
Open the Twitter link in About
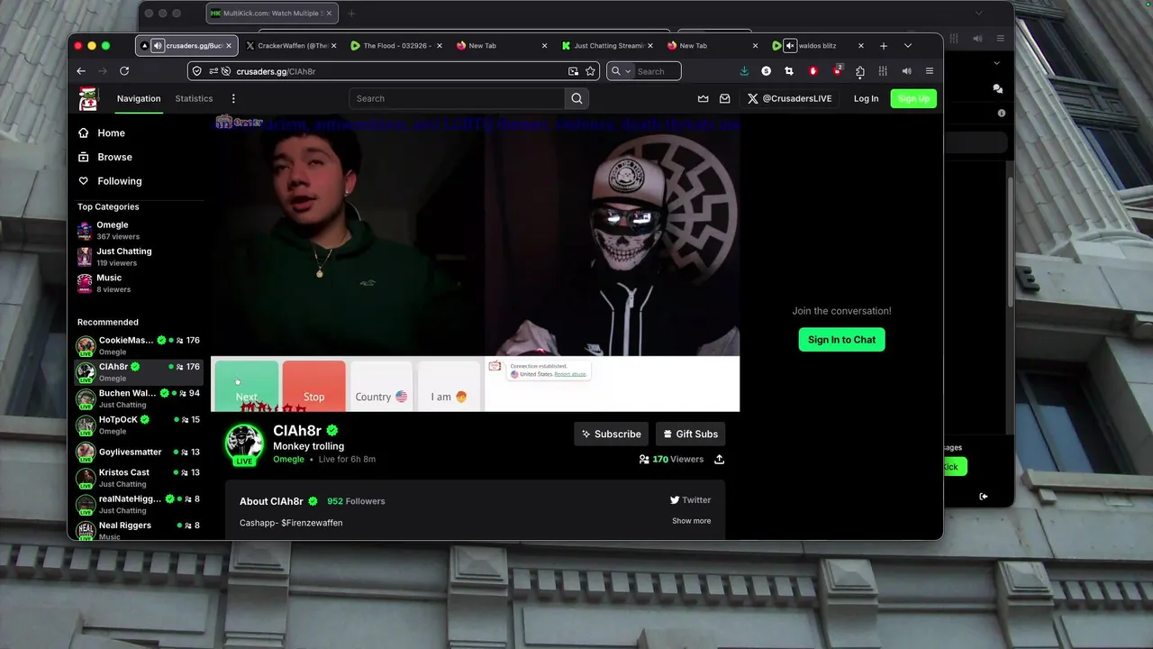(x=690, y=500)
